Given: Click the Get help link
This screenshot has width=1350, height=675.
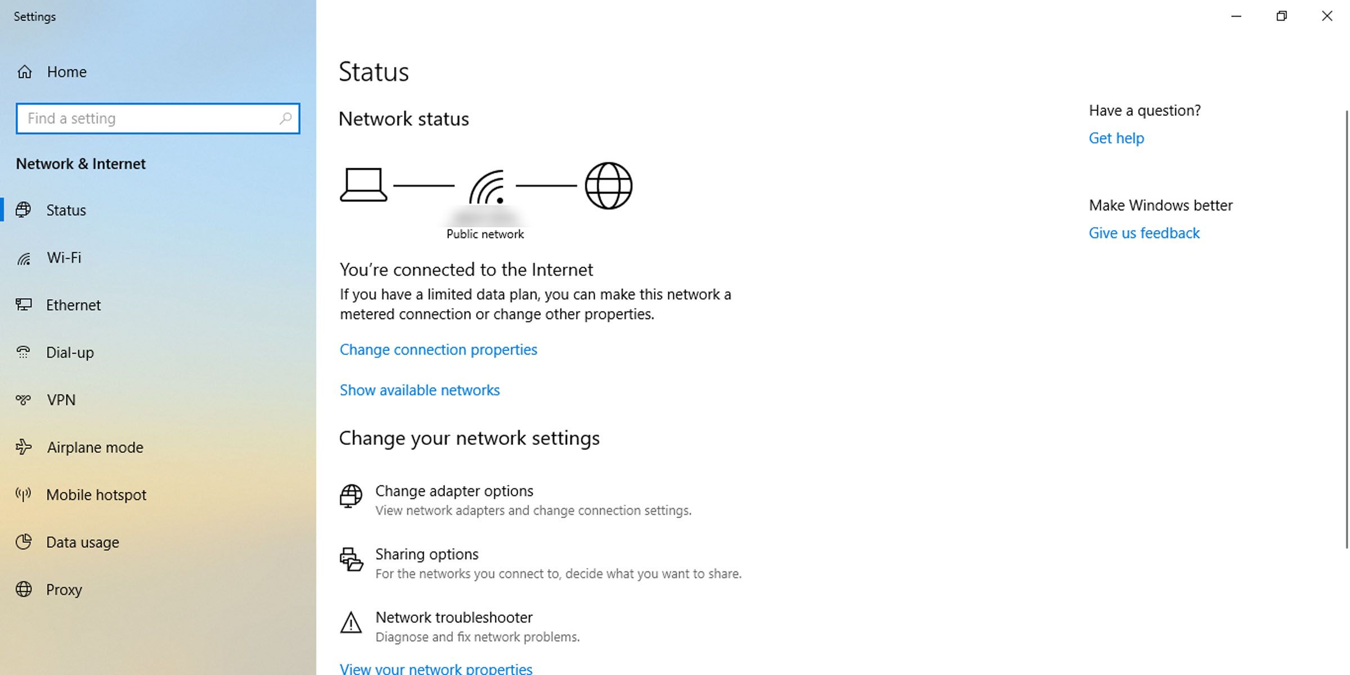Looking at the screenshot, I should pos(1116,138).
